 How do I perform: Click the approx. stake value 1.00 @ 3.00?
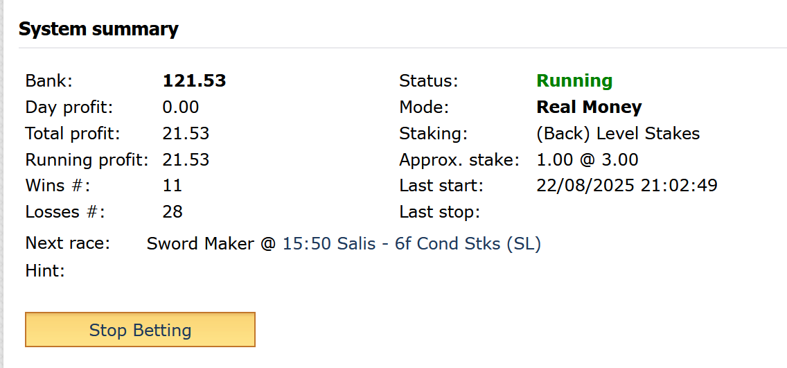coord(587,160)
